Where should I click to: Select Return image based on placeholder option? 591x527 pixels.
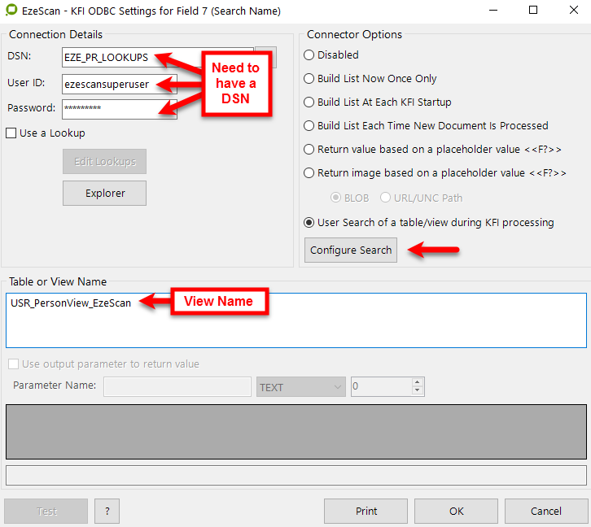pyautogui.click(x=309, y=173)
